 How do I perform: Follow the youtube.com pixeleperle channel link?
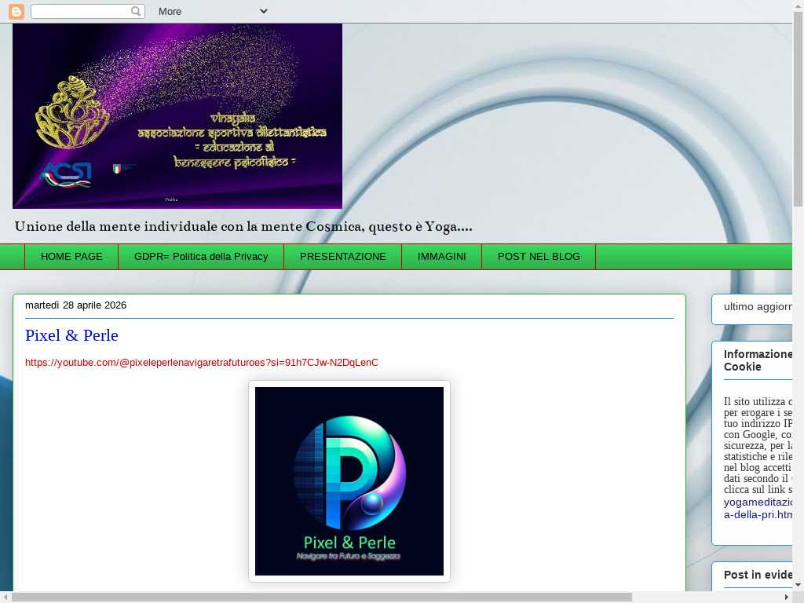tap(202, 363)
